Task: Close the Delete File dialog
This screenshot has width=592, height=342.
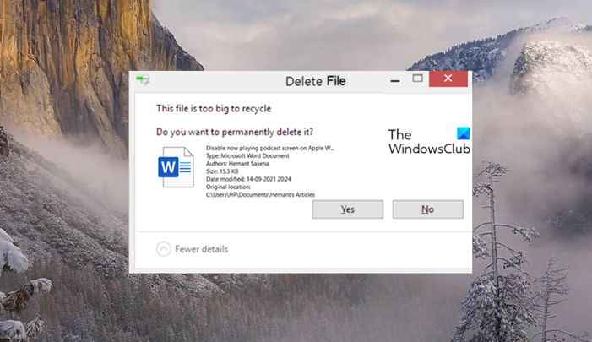Action: [448, 79]
